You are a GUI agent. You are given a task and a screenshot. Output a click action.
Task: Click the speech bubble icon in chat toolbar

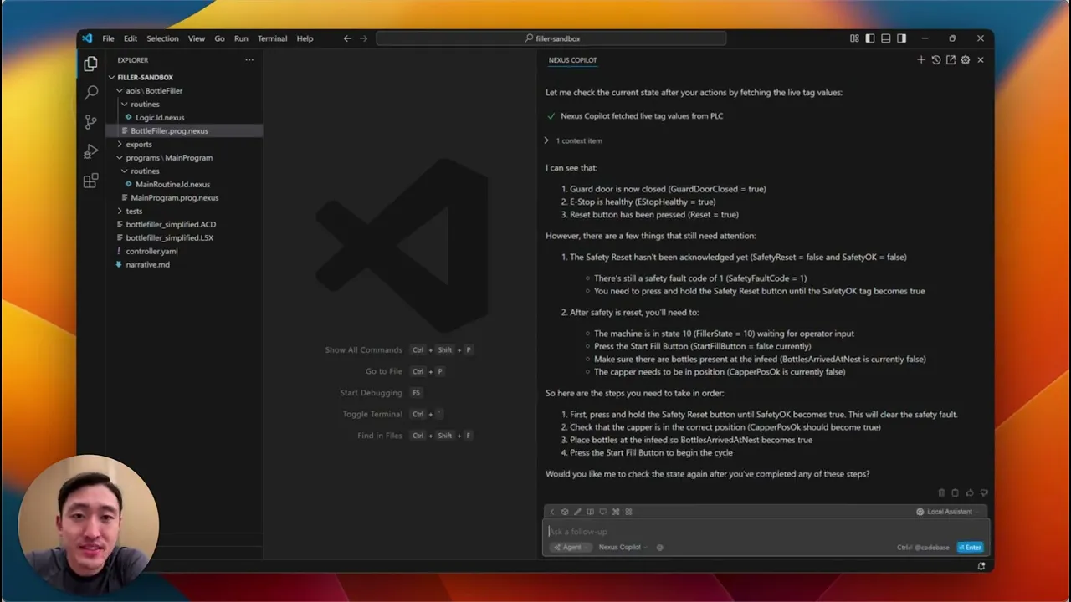click(603, 512)
